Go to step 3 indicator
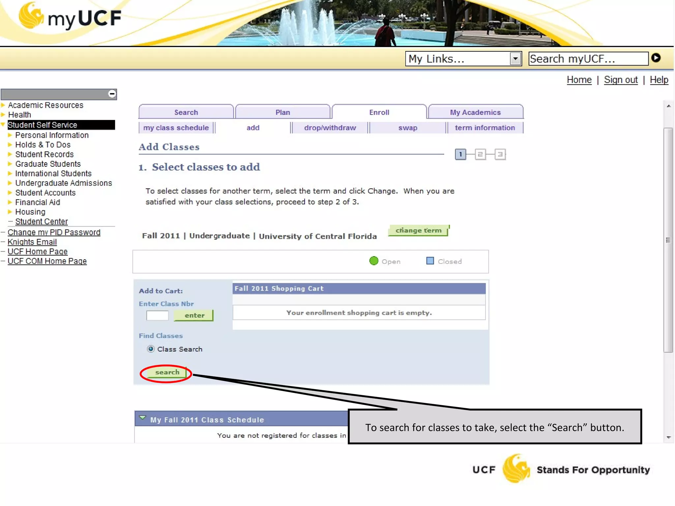675x506 pixels. click(x=500, y=154)
